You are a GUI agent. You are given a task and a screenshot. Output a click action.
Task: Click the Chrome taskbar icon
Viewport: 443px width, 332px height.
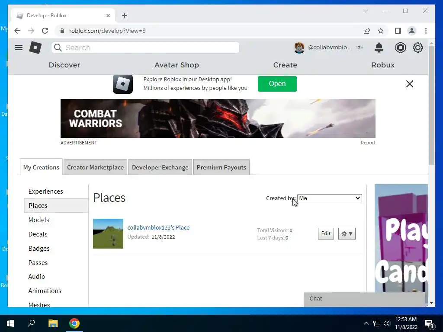(x=74, y=323)
